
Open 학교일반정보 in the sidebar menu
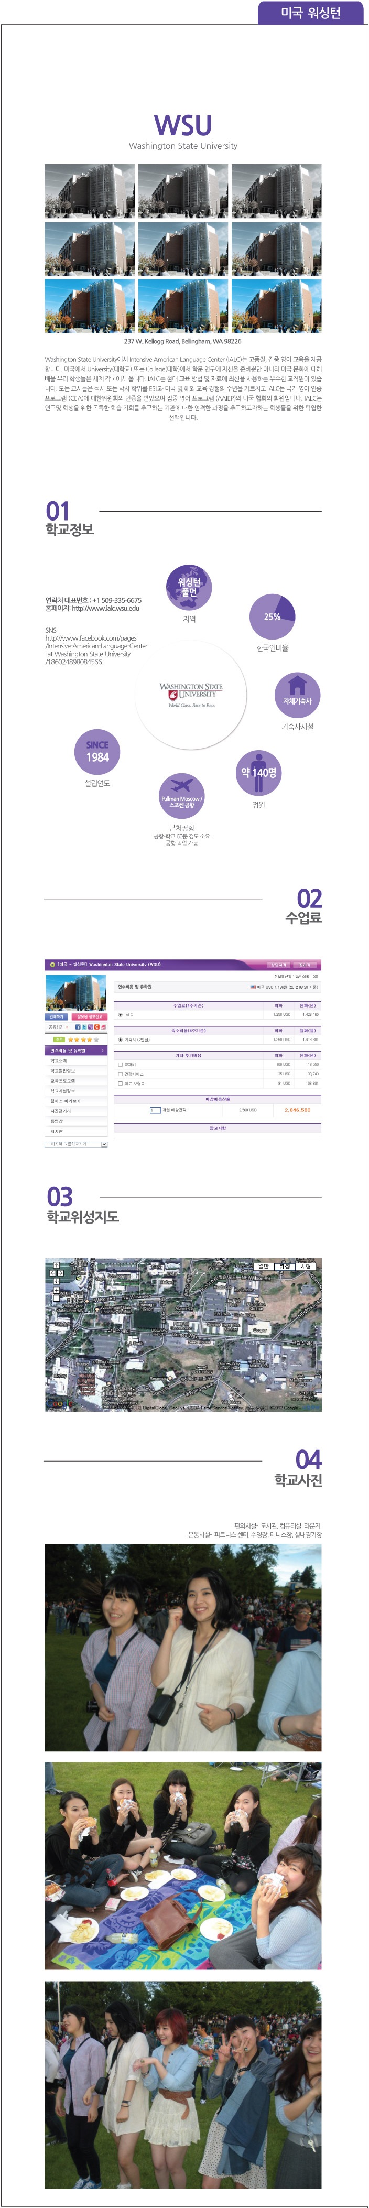pos(76,1070)
